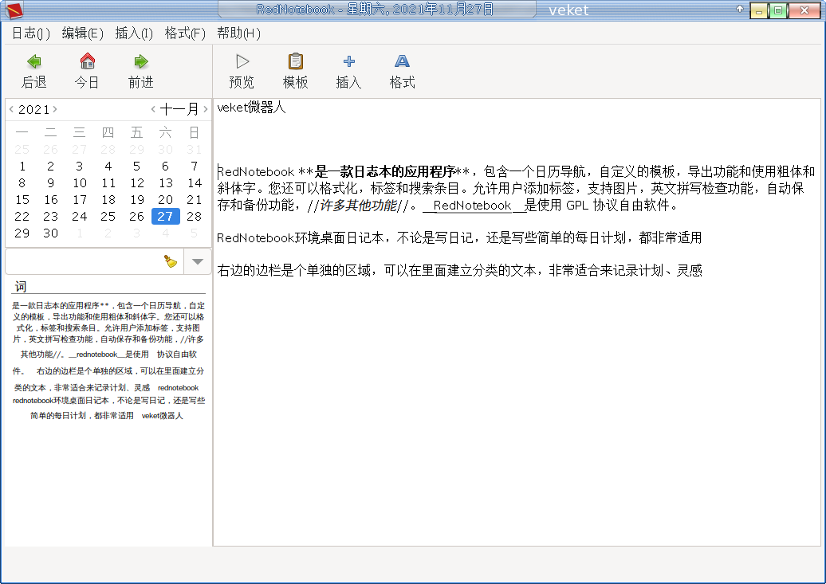Image resolution: width=826 pixels, height=584 pixels.
Task: Clear search with the broom icon
Action: pos(170,261)
